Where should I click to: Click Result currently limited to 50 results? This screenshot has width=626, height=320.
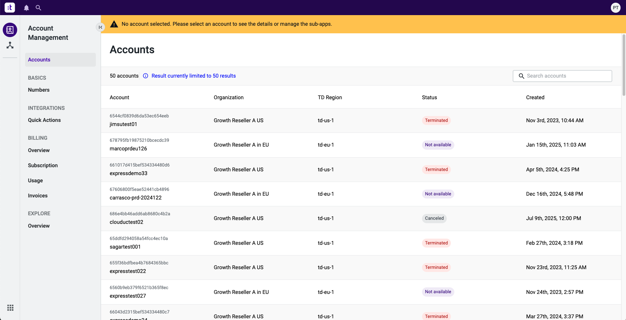194,76
